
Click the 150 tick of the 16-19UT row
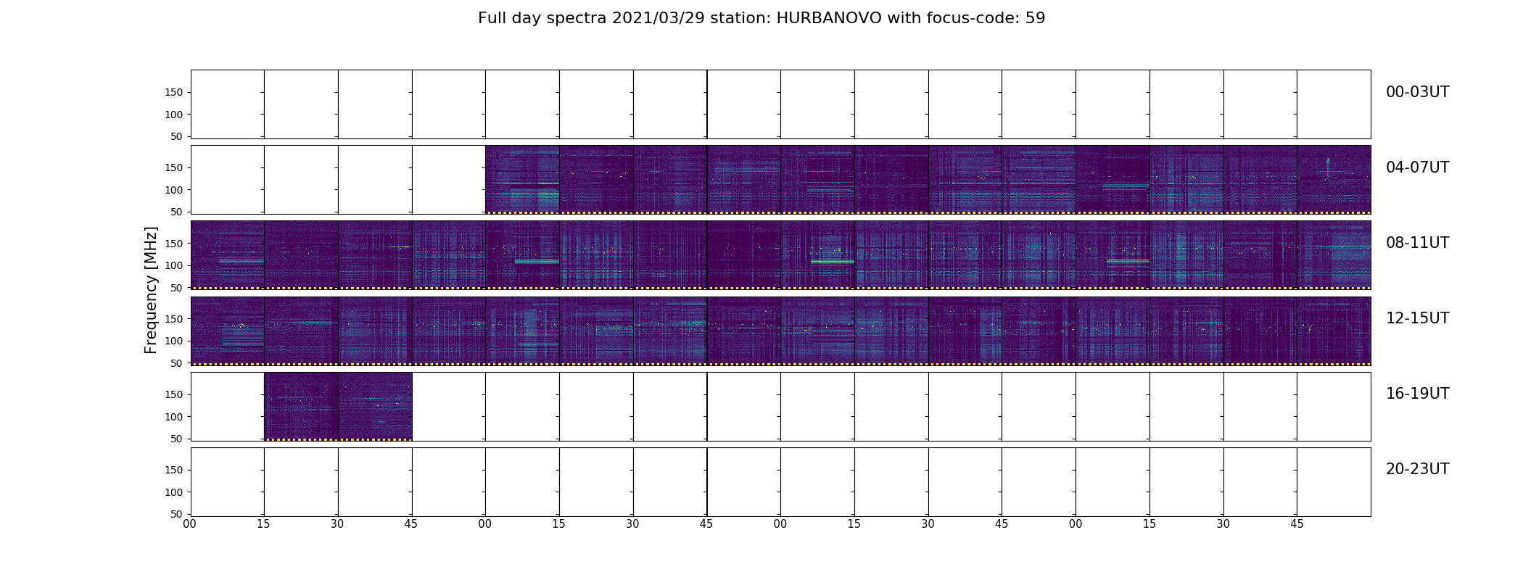point(174,394)
